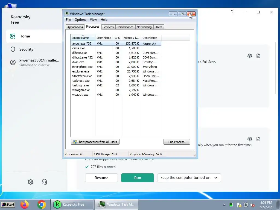Image resolution: width=280 pixels, height=210 pixels.
Task: Select taskmgr.exe process
Action: [116, 85]
